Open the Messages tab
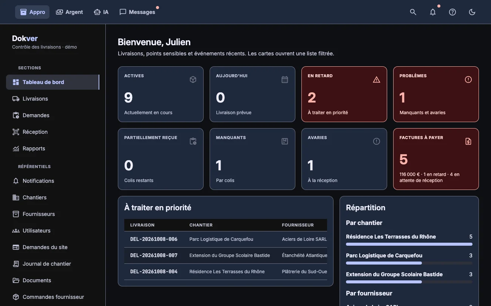This screenshot has height=306, width=491. point(137,12)
